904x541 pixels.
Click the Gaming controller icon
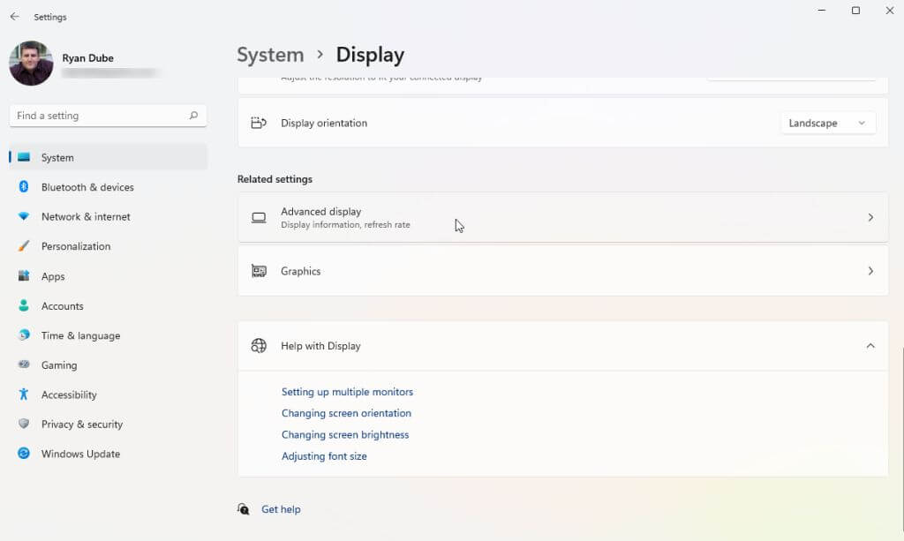point(24,365)
